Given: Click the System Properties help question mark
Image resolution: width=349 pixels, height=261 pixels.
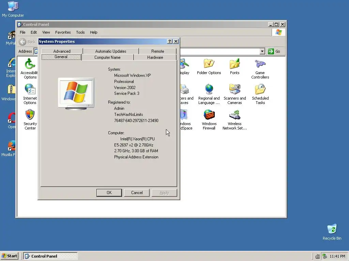Looking at the screenshot, I should coord(170,41).
